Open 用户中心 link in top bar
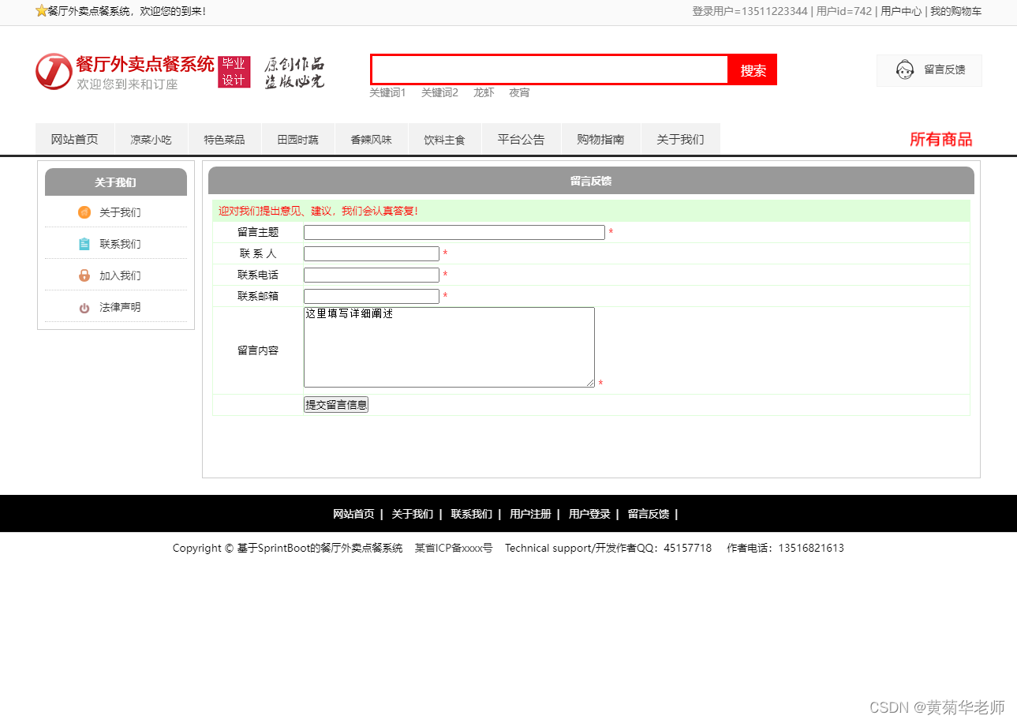Screen dimensions: 1017x723 pos(900,11)
